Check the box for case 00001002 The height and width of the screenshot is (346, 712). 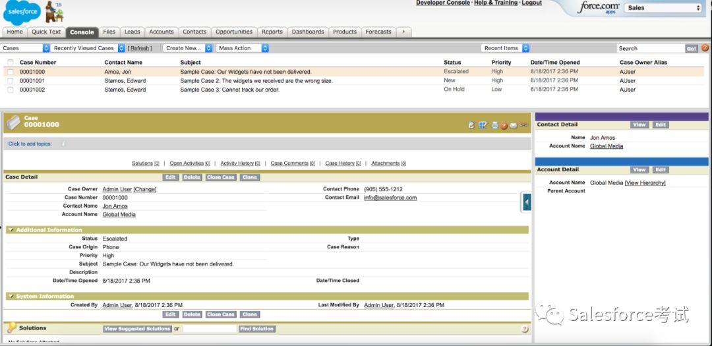click(10, 90)
